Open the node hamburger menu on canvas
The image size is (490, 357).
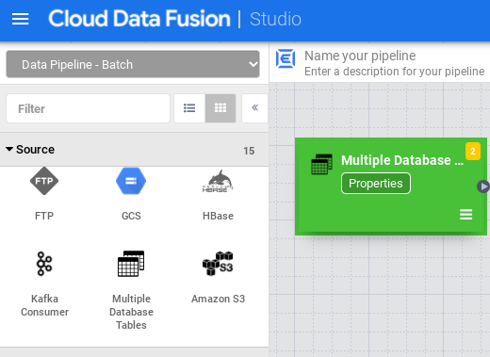tap(465, 215)
